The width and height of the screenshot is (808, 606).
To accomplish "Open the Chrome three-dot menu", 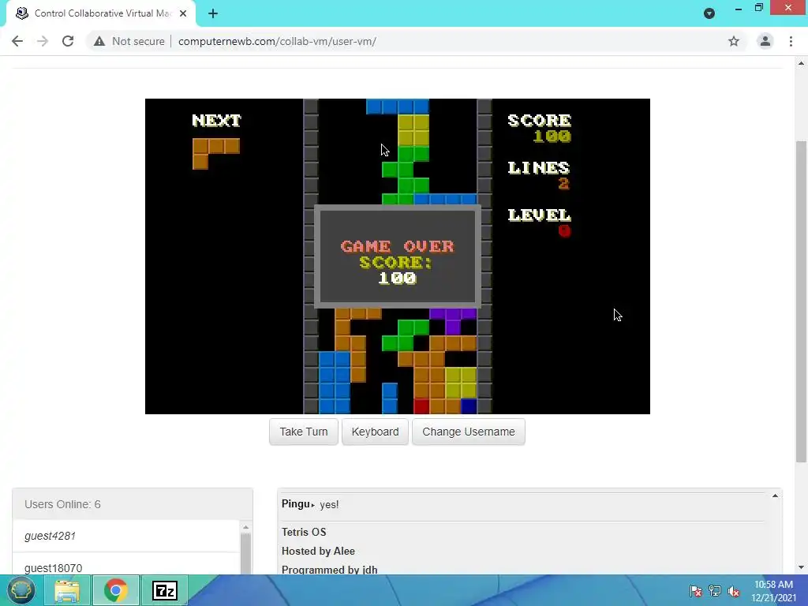I will coord(791,41).
